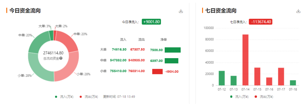Select the 07-12 green bar
Image resolution: width=307 pixels, height=105 pixels.
221,78
